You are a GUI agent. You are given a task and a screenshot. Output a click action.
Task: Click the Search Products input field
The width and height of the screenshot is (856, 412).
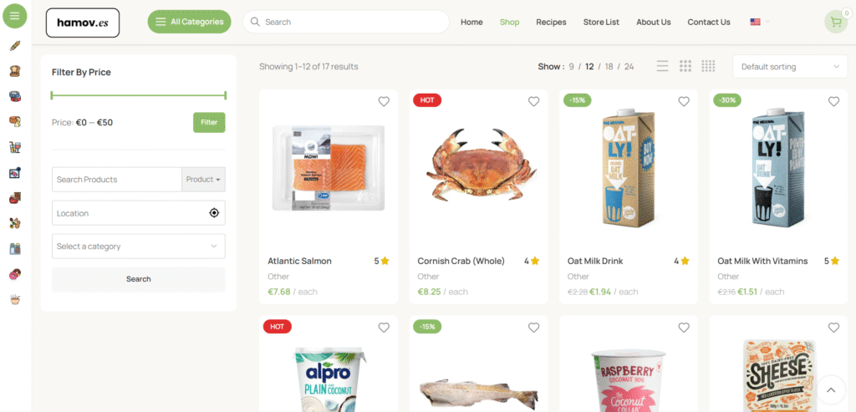coord(117,179)
